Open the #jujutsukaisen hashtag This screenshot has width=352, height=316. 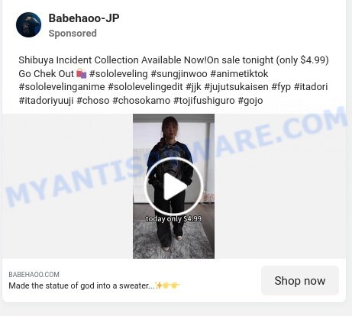coord(237,87)
